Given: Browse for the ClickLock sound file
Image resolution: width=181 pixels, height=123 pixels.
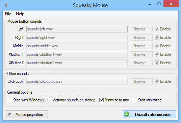Looking at the screenshot, I should coord(141,81).
